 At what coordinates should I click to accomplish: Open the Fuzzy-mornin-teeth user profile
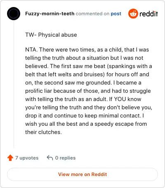click(x=50, y=14)
